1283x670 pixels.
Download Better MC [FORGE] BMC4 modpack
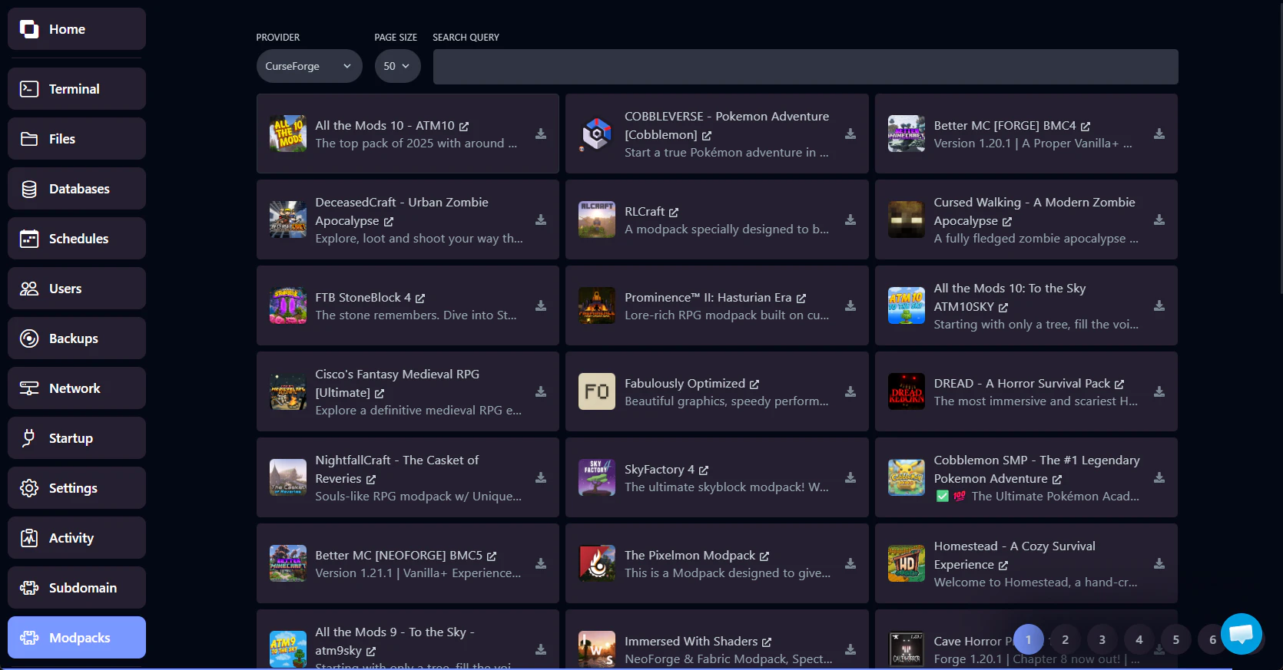(1159, 134)
